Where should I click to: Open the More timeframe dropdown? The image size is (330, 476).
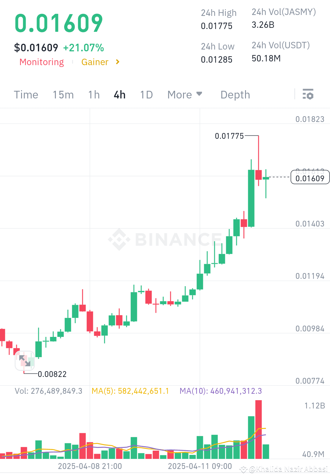point(185,94)
